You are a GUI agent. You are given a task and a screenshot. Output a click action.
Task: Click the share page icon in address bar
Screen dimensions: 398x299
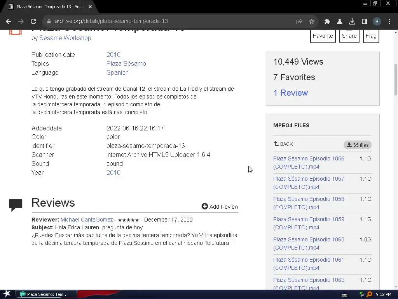tap(299, 22)
